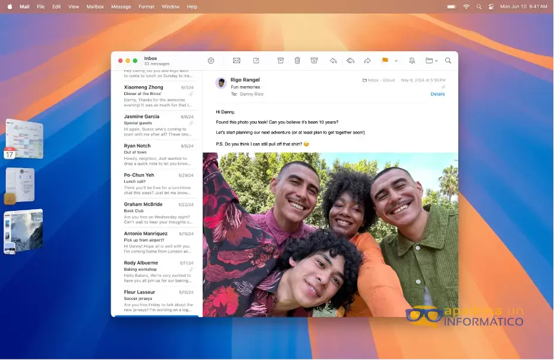Open the Mailbox menu
Image resolution: width=554 pixels, height=360 pixels.
point(95,7)
